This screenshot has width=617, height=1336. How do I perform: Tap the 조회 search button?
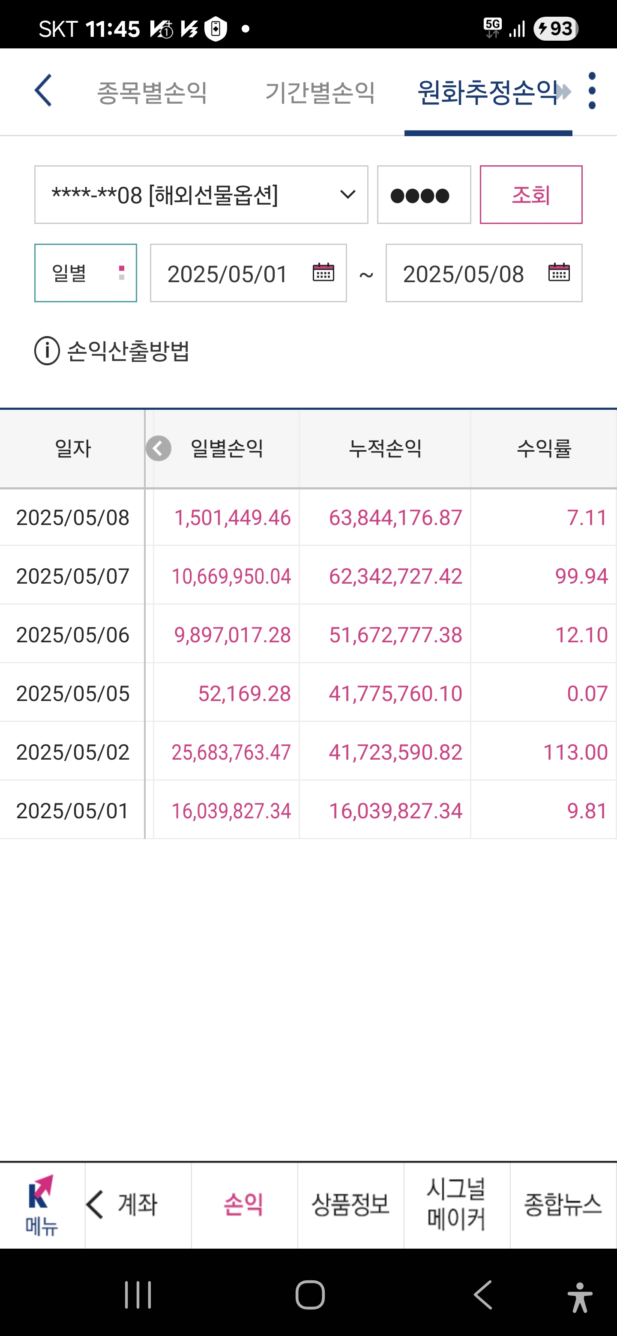(531, 195)
